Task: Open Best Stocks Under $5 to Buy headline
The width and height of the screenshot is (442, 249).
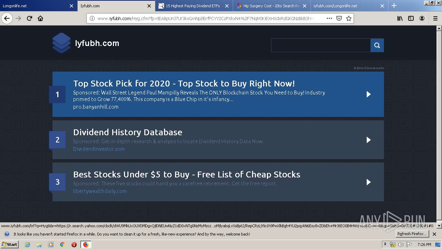Action: (x=186, y=174)
